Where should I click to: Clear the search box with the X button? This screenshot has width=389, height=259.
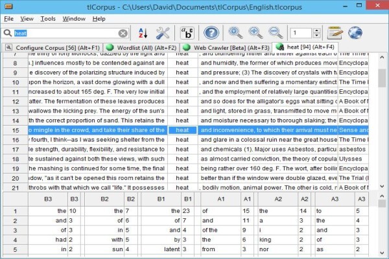coord(123,33)
